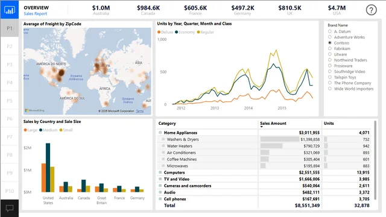
Task: Select Northwind Traders brand
Action: [330, 60]
